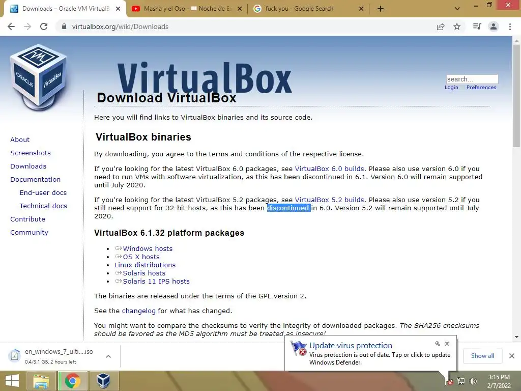Open About in the sidebar
This screenshot has height=391, width=521.
click(20, 139)
